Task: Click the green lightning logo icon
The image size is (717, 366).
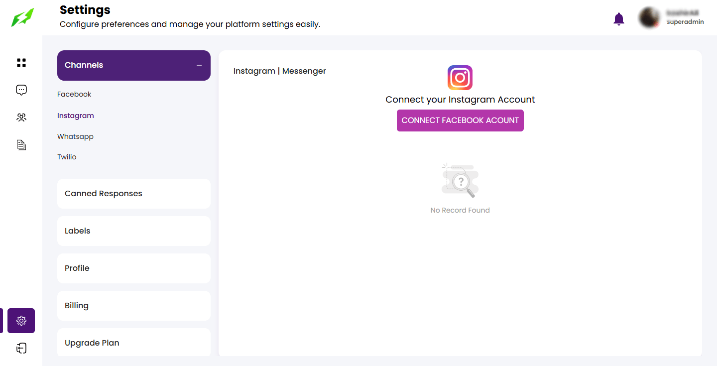Action: [x=23, y=17]
